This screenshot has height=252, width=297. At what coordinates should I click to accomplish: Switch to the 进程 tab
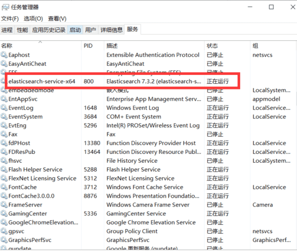[x=7, y=30]
